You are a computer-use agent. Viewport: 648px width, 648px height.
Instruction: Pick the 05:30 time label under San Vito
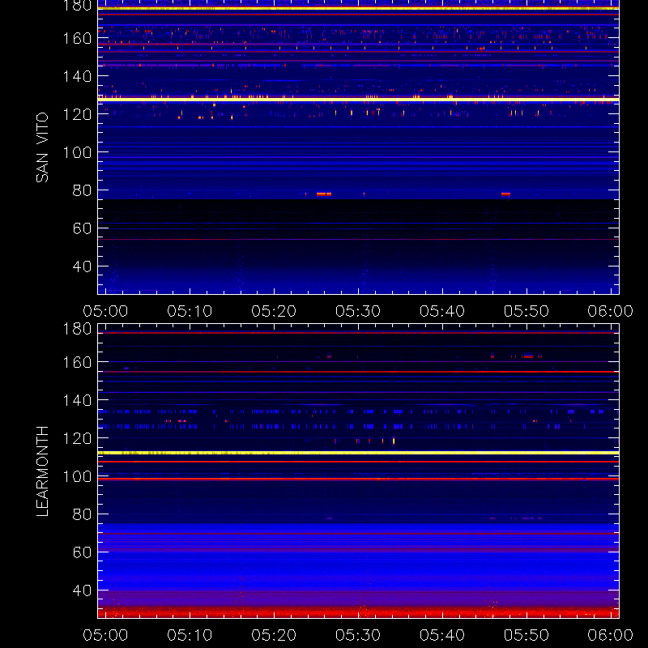click(x=358, y=311)
